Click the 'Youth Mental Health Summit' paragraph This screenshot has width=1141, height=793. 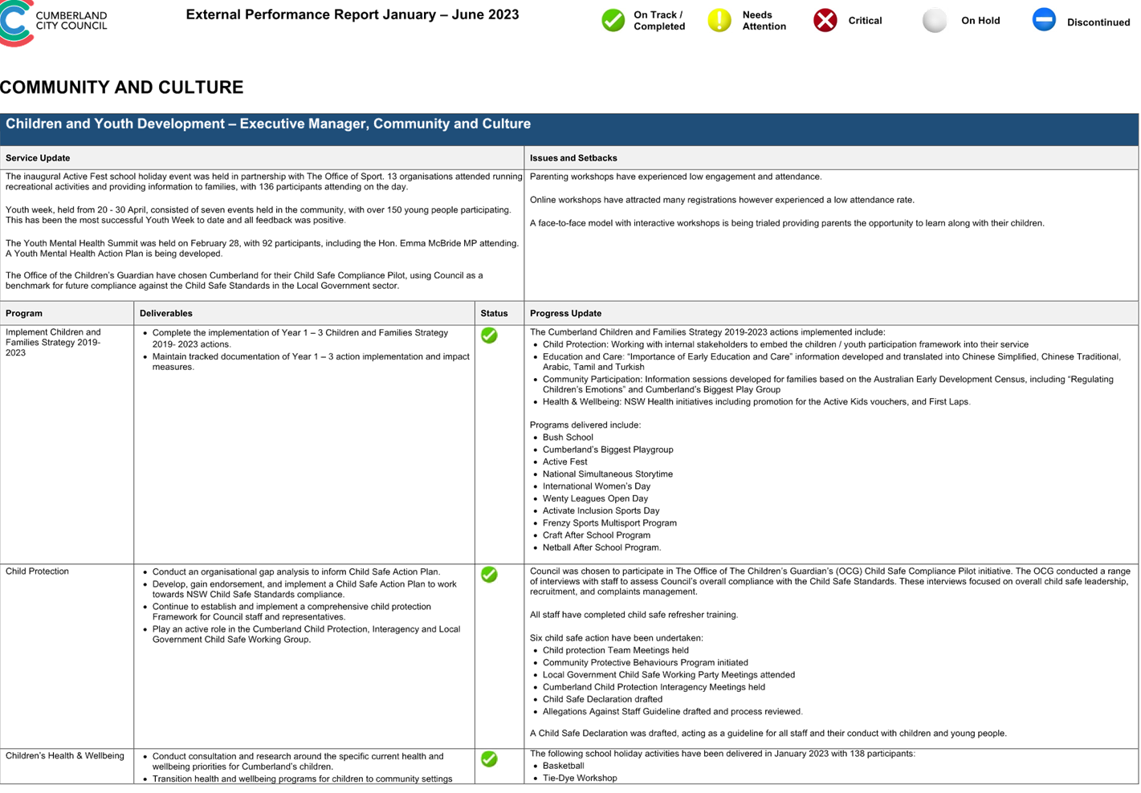(x=262, y=249)
